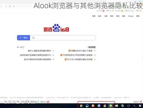Open the red round bookmark in bookmarks bar
143x108 pixels.
(104, 11)
